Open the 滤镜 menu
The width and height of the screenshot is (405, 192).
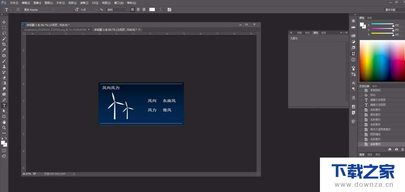click(x=84, y=3)
